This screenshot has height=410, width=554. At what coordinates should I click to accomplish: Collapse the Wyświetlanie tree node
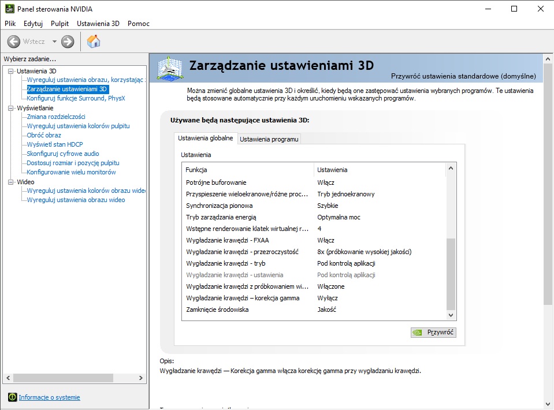click(10, 108)
